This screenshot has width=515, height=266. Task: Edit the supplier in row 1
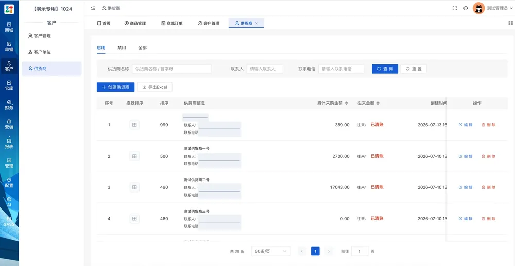click(466, 125)
